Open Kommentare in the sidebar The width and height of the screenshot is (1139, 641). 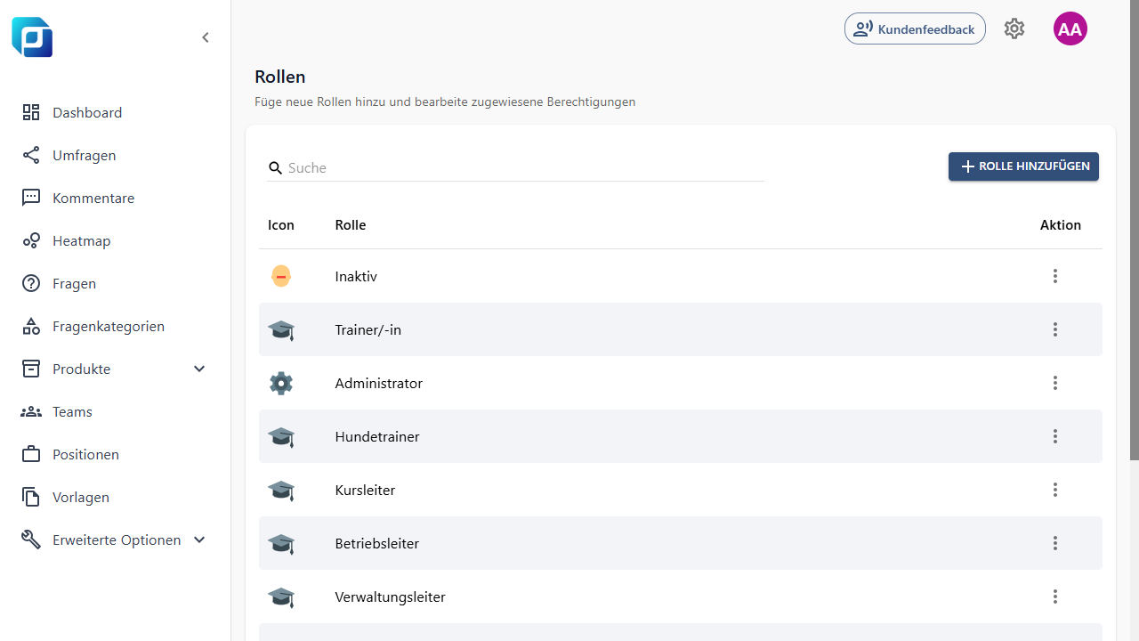coord(93,198)
